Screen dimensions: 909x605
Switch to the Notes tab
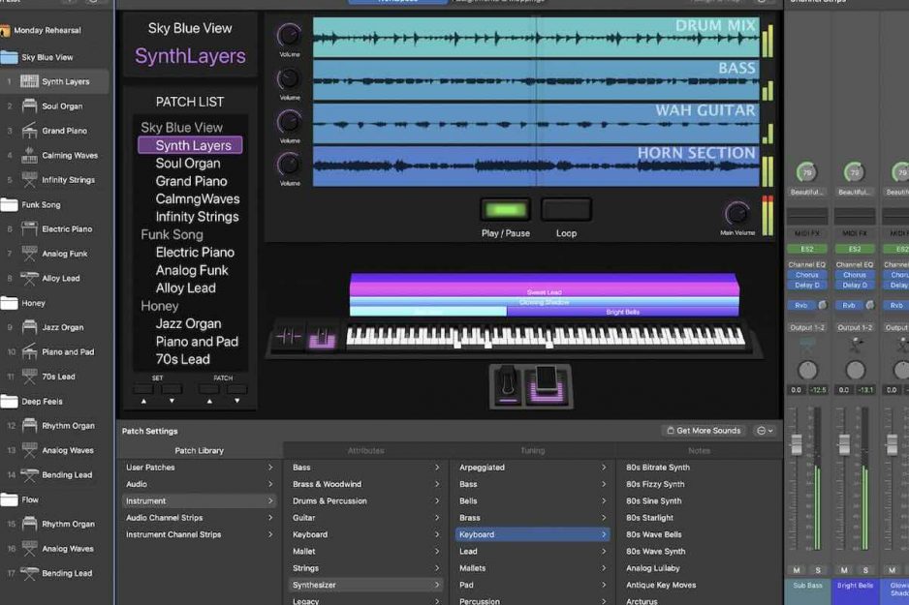(699, 450)
